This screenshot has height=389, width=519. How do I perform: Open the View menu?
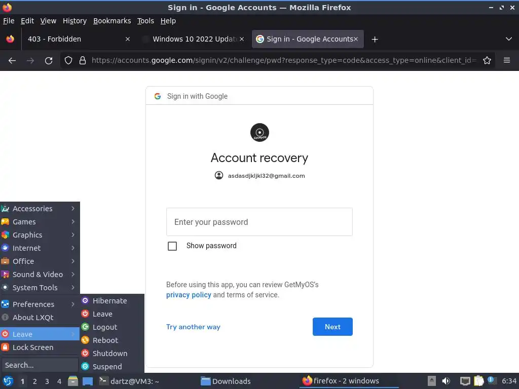point(48,21)
